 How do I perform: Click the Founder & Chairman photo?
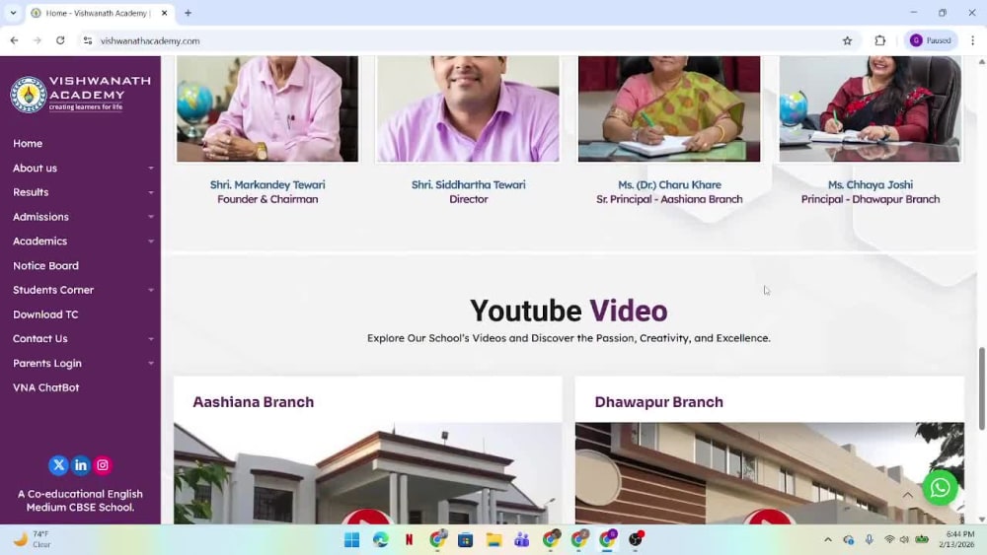click(x=267, y=108)
